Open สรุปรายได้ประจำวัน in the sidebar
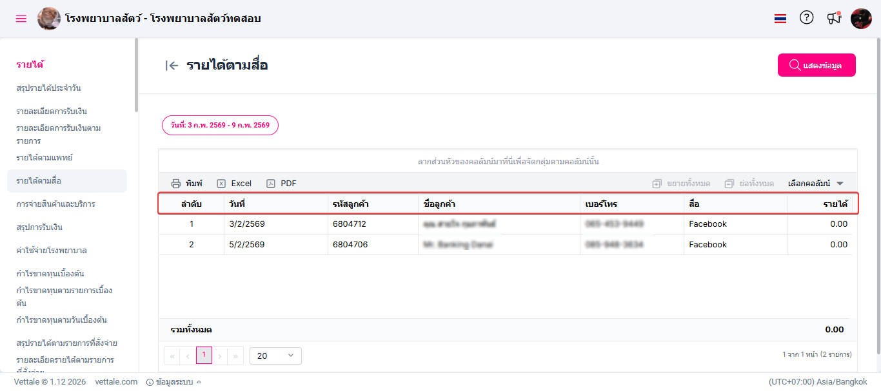Viewport: 881px width, 391px height. (x=48, y=88)
